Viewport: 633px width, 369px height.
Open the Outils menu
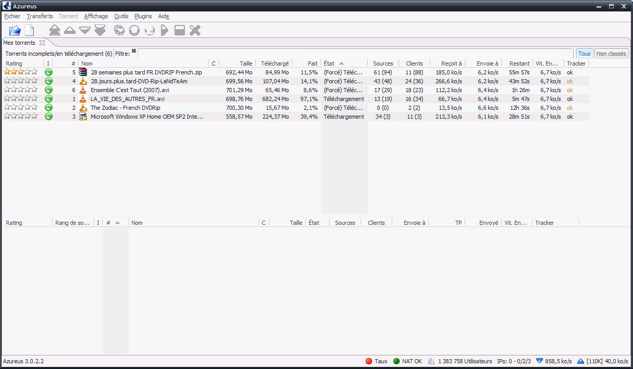pyautogui.click(x=121, y=16)
